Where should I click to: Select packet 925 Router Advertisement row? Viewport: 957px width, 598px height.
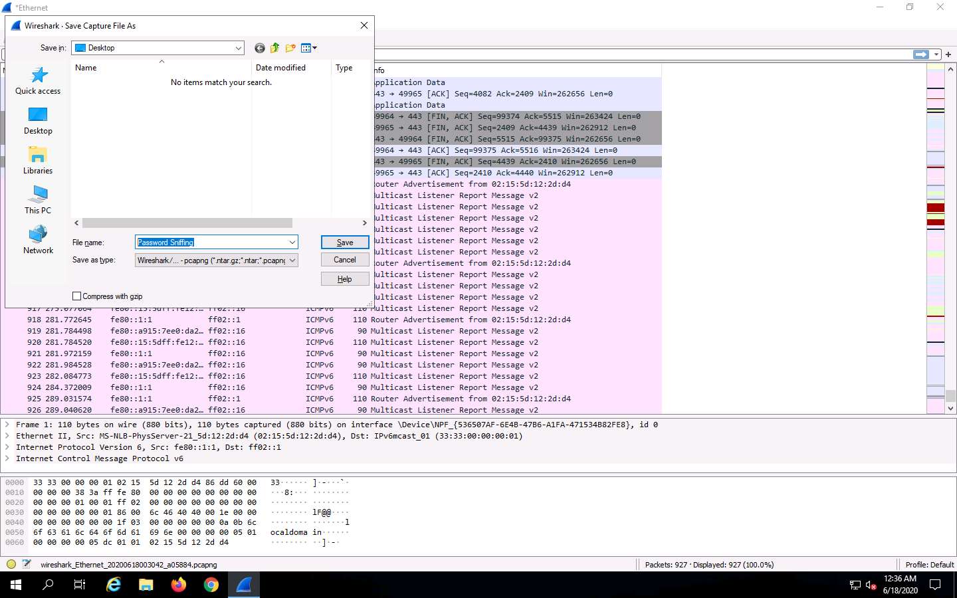point(331,399)
